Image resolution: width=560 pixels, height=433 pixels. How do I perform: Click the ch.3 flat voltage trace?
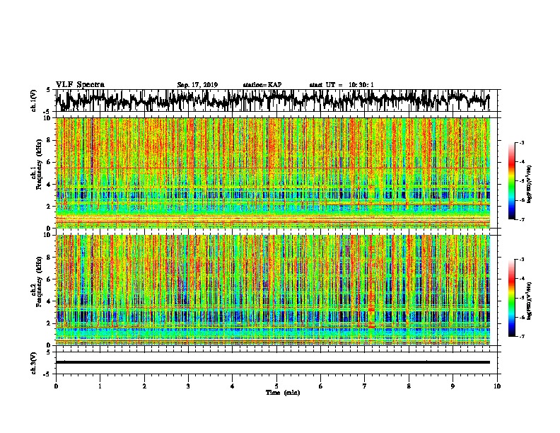272,362
